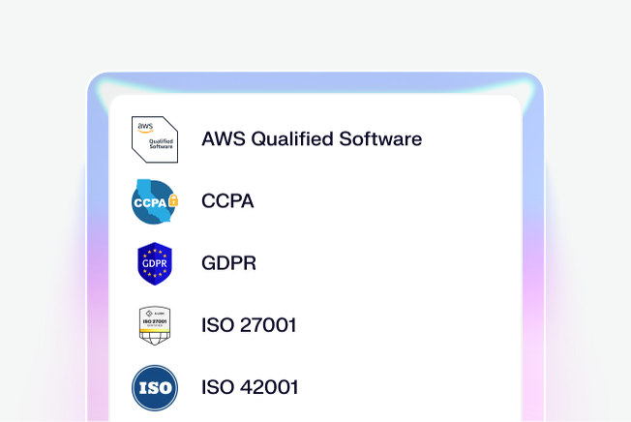
Task: Open the ISO 27001 list entry text
Action: 249,325
